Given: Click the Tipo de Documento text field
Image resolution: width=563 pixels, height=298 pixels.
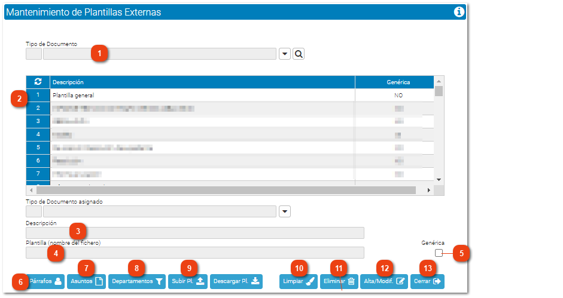Looking at the screenshot, I should (x=160, y=54).
